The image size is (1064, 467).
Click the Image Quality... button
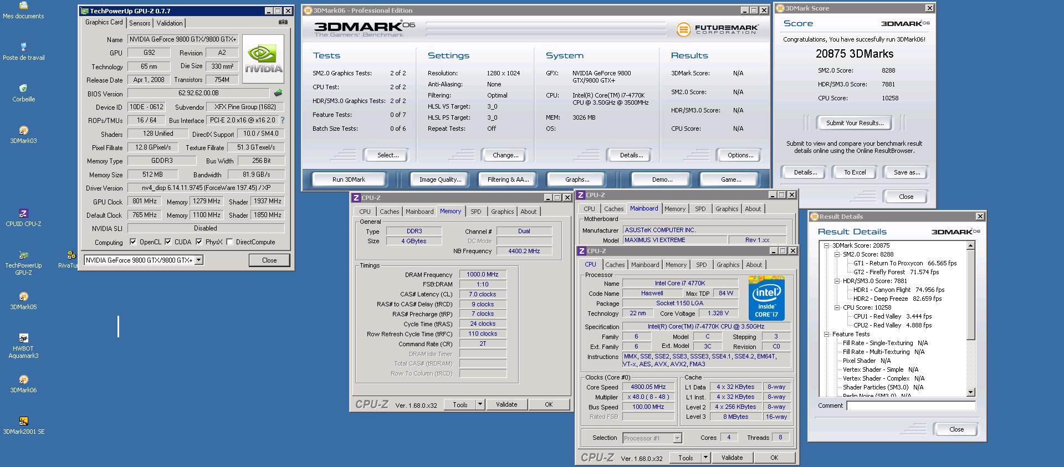point(441,179)
